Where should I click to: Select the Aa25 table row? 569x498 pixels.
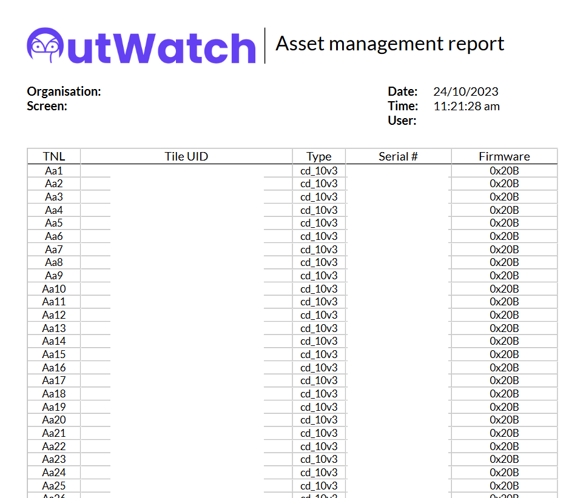[x=54, y=485]
